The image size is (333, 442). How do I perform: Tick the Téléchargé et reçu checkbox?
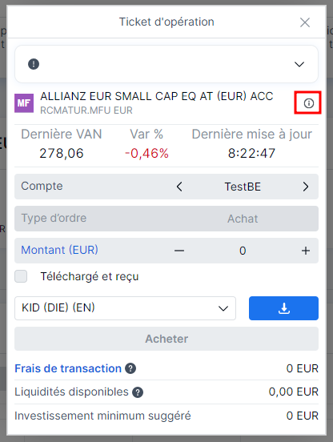coord(21,276)
